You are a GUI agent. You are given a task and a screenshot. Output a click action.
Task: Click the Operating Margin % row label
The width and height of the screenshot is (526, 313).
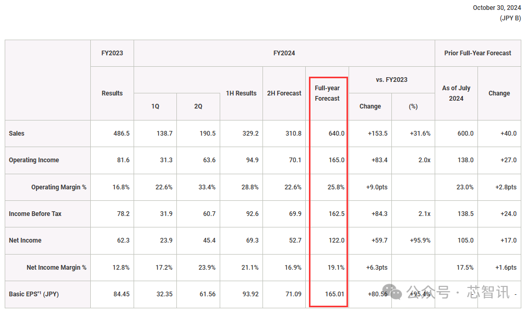point(59,187)
